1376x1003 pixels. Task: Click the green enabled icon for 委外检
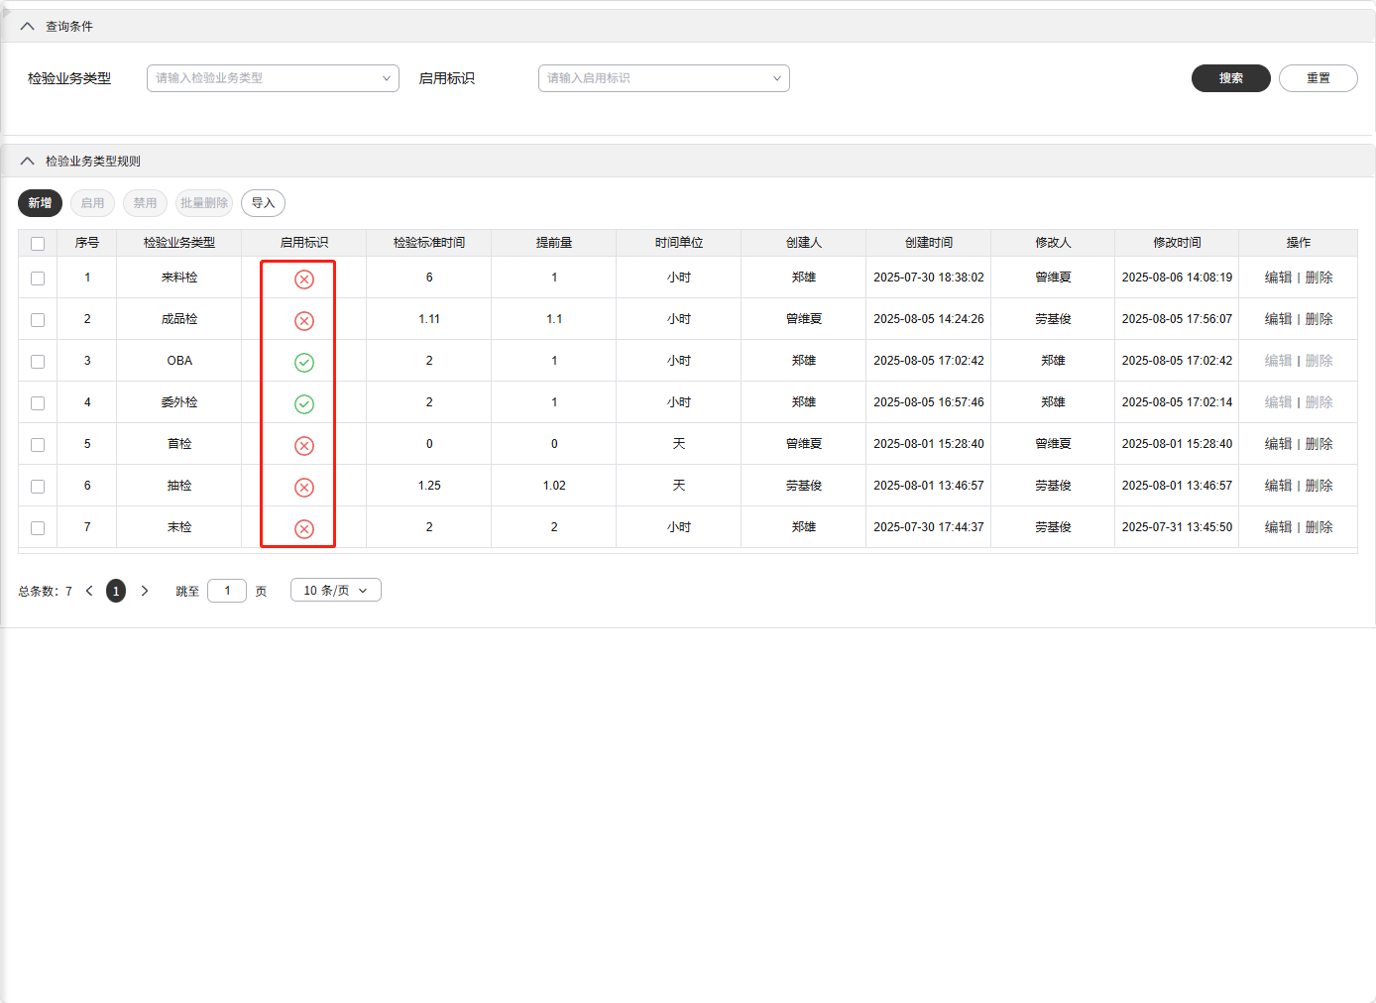304,404
